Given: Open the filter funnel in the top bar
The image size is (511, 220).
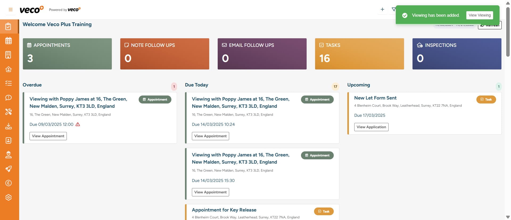Looking at the screenshot, I should click(393, 10).
